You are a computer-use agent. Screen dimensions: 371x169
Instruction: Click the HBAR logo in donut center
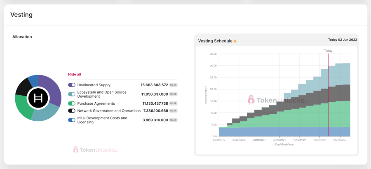click(38, 98)
